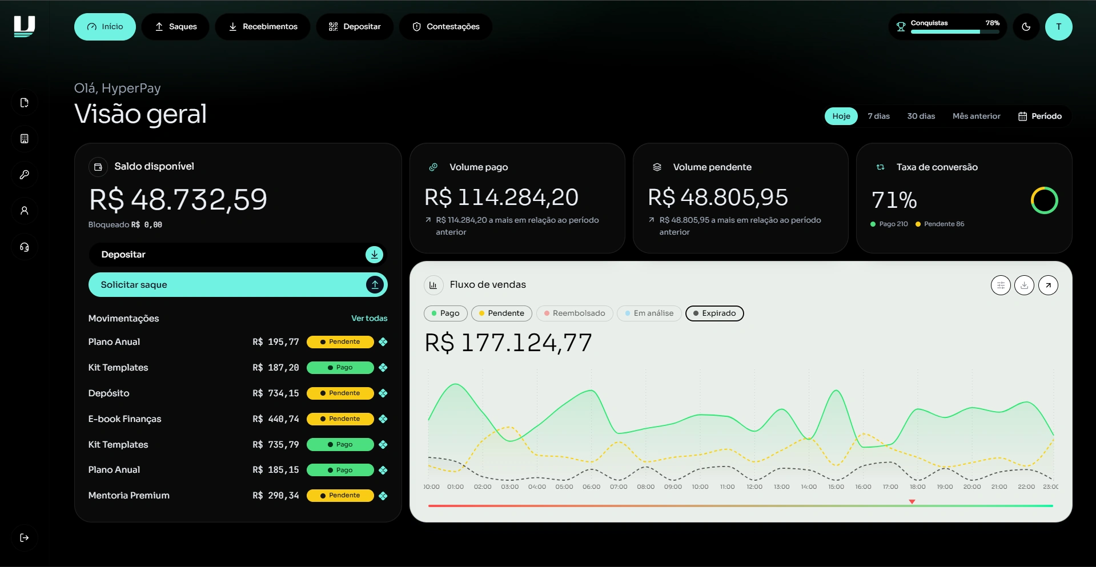Click the Depositar button in the balance card
Viewport: 1096px width, 567px height.
pos(238,255)
